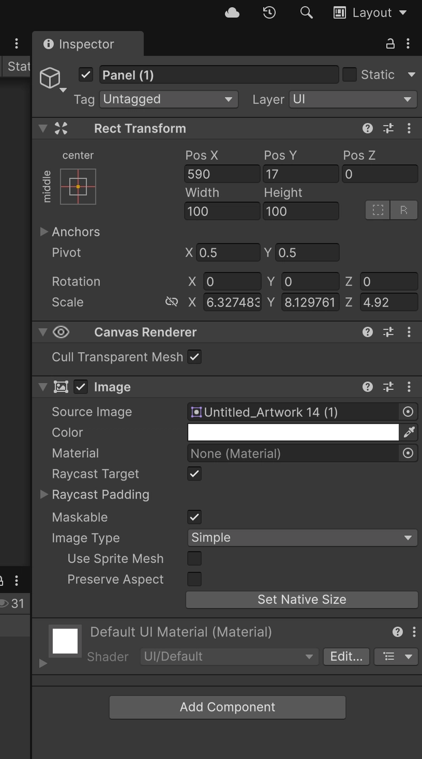Viewport: 422px width, 759px height.
Task: Open Unity cloud services icon
Action: coord(232,13)
